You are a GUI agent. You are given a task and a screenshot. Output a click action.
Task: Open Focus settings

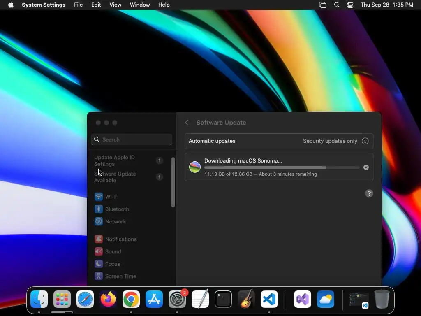pyautogui.click(x=107, y=264)
